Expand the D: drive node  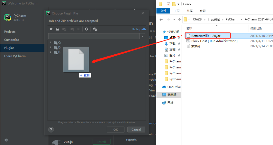(51, 47)
